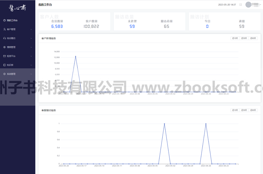The width and height of the screenshot is (263, 174).
Task: Click the 今日 value 0
Action: pos(207,26)
